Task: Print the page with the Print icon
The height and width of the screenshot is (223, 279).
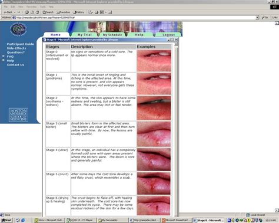Action: [97, 12]
